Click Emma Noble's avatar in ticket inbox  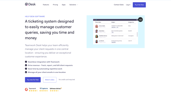(x=97, y=26)
